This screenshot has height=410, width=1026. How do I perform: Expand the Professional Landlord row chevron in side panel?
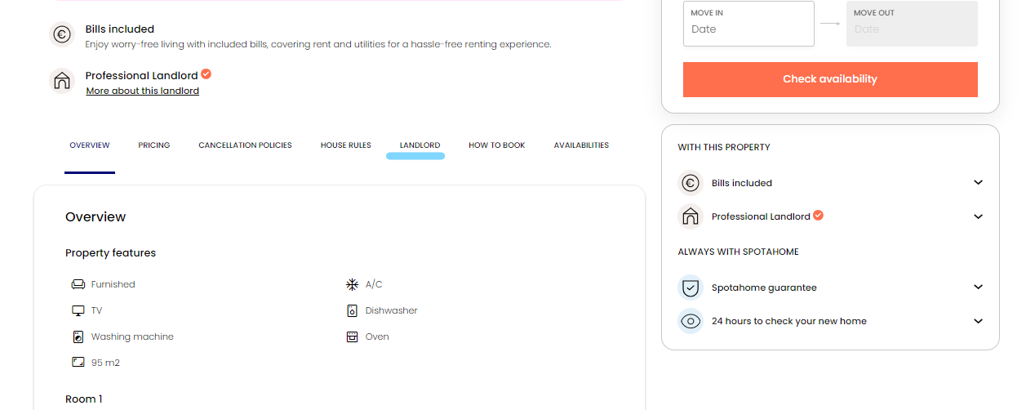click(x=979, y=216)
